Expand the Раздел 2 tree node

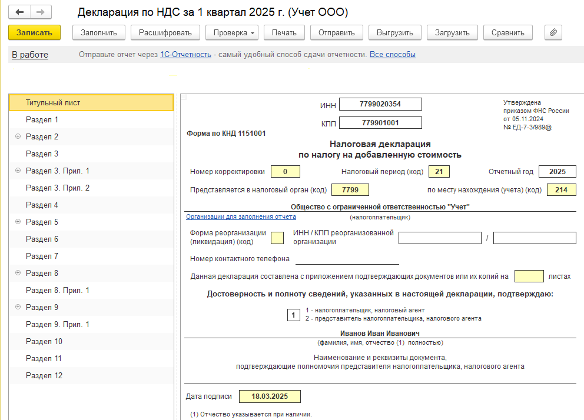tap(18, 136)
